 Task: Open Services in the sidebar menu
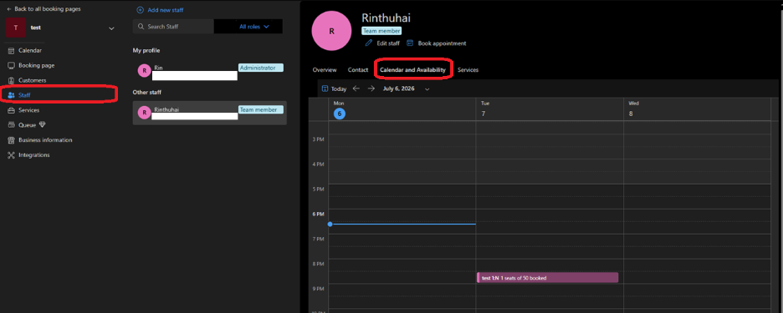tap(29, 110)
